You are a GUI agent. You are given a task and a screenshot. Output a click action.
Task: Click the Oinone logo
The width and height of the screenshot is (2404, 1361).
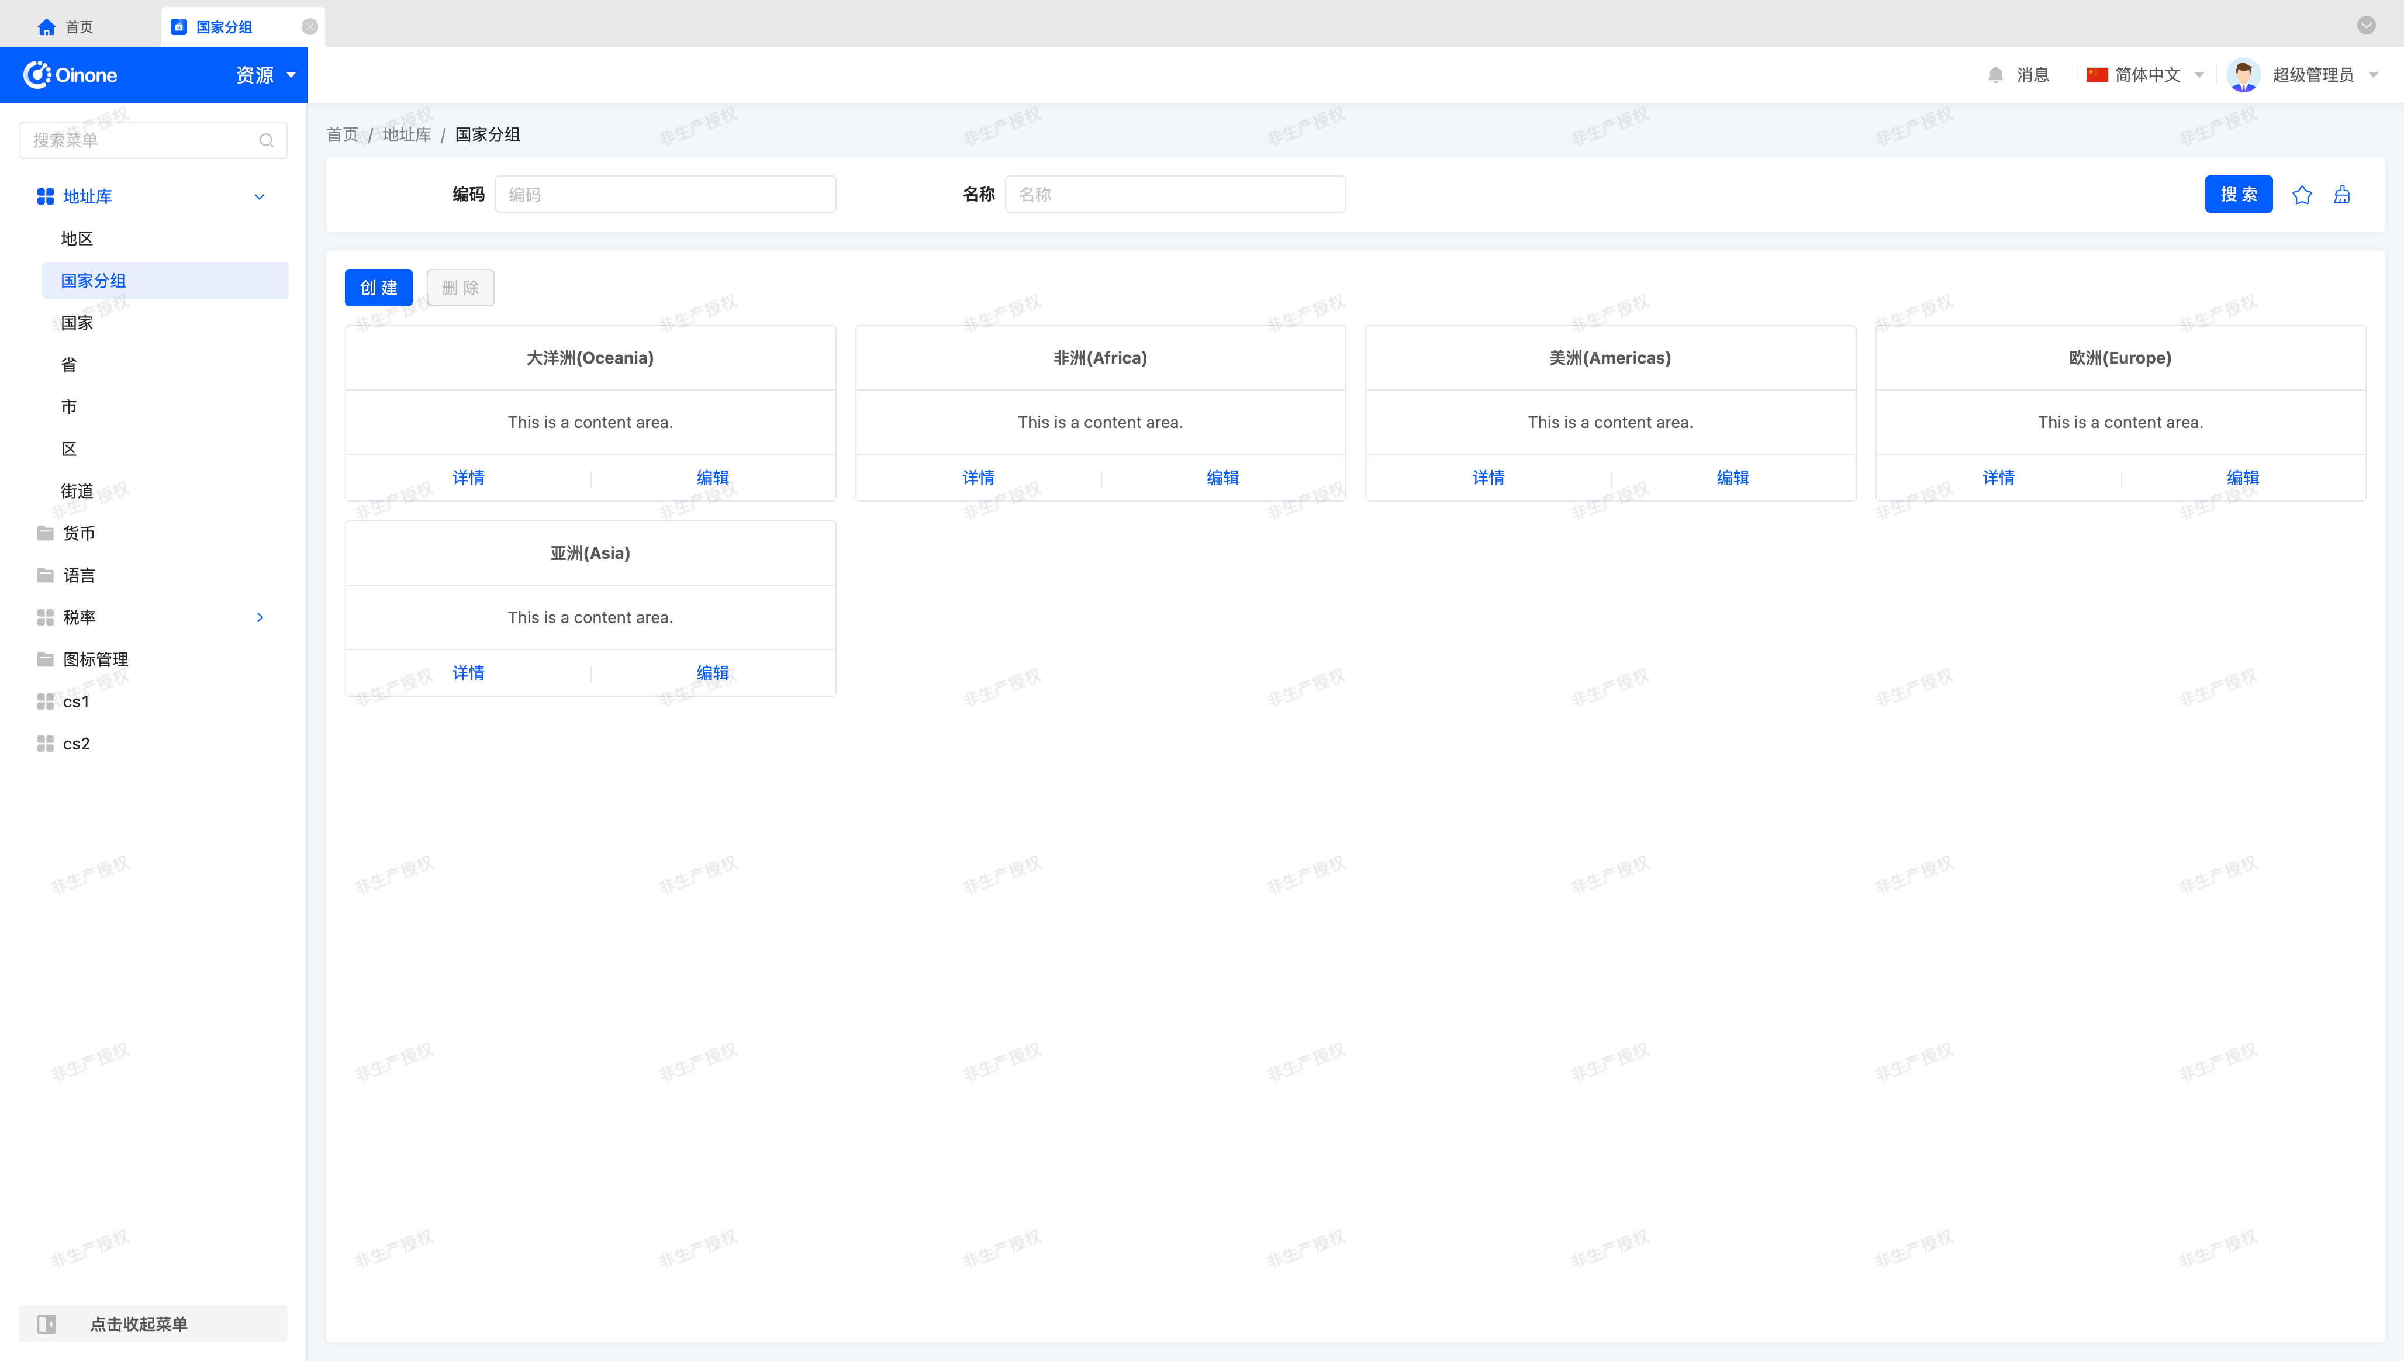coord(71,75)
